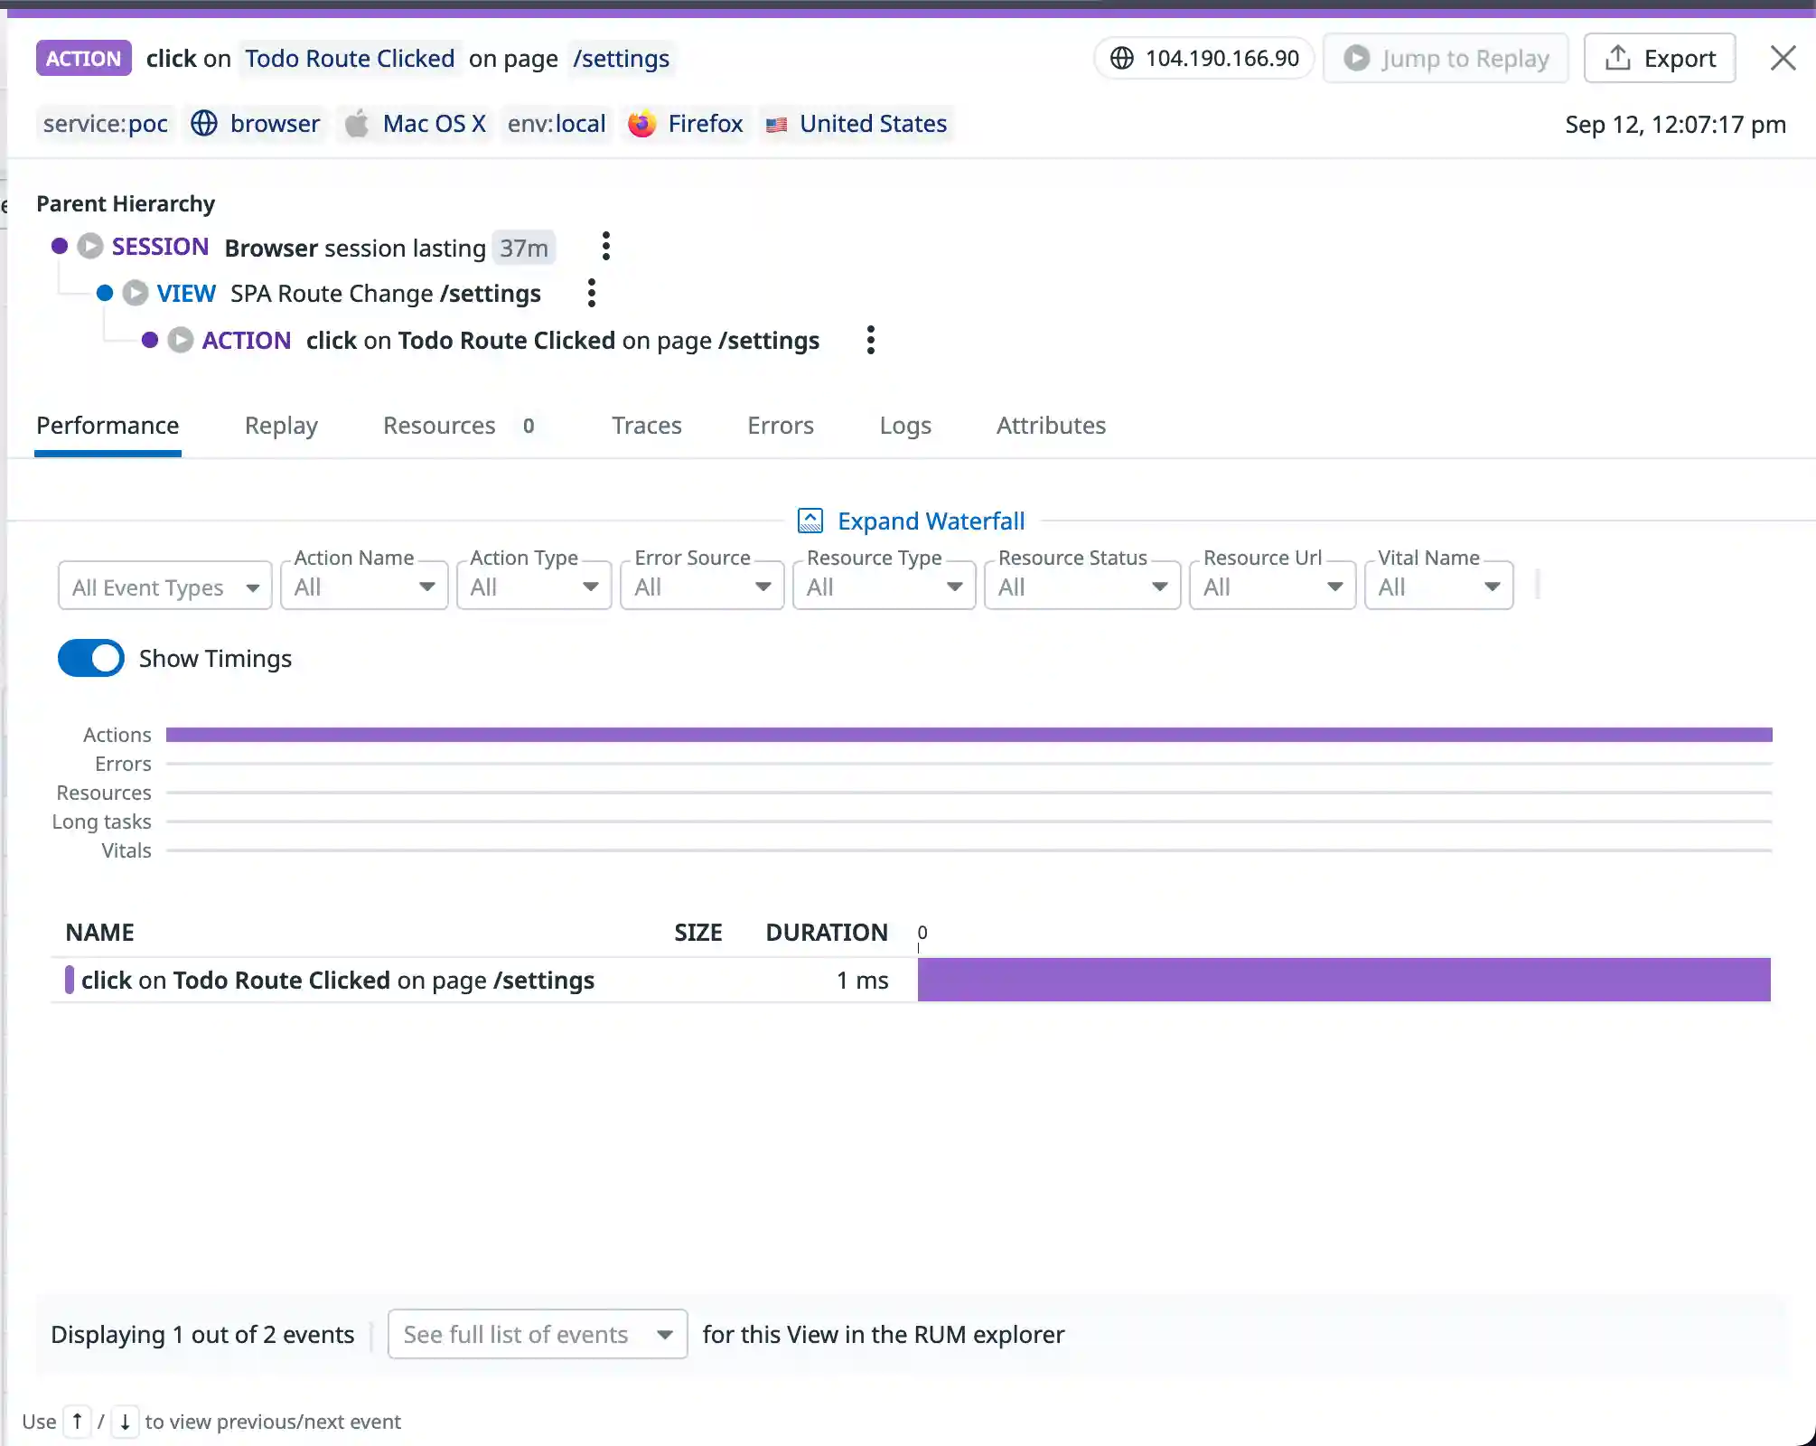Click the United States flag icon

tap(777, 125)
